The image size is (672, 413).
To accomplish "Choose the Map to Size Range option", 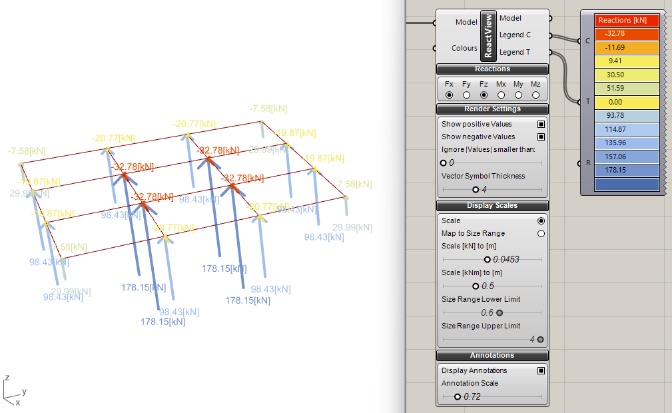I will pos(541,234).
